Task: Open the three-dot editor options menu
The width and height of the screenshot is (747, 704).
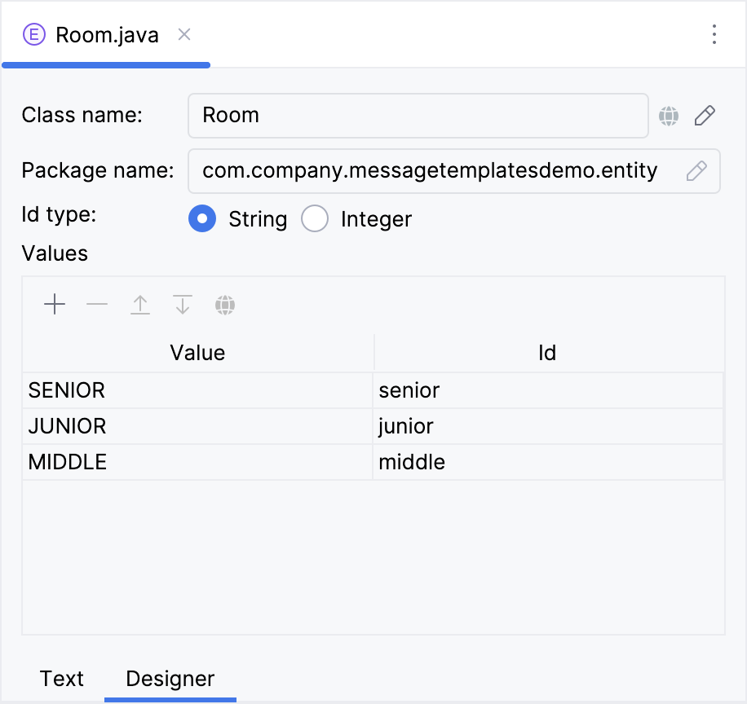Action: point(715,34)
